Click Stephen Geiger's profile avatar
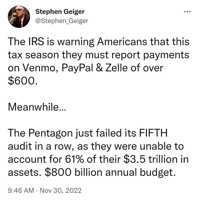Screen dimensions: 199x202 pos(18,16)
